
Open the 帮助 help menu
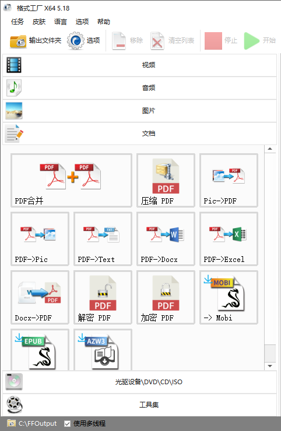click(x=104, y=22)
